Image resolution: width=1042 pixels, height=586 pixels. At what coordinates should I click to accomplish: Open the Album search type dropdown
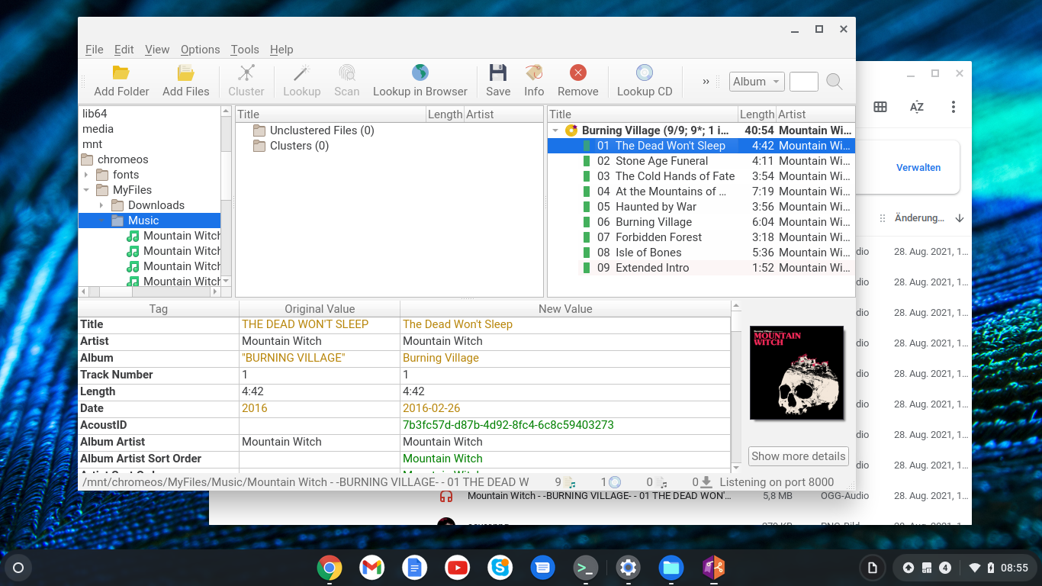pyautogui.click(x=757, y=82)
